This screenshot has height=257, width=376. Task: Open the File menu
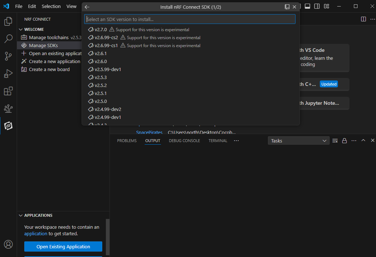click(x=19, y=6)
